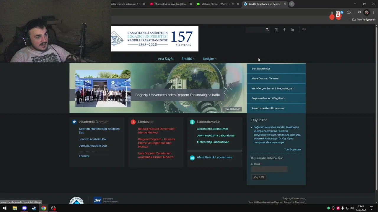Open Belbaşı Nükleer Denemeleri İzleme Merkezi
The height and width of the screenshot is (212, 378).
(157, 131)
